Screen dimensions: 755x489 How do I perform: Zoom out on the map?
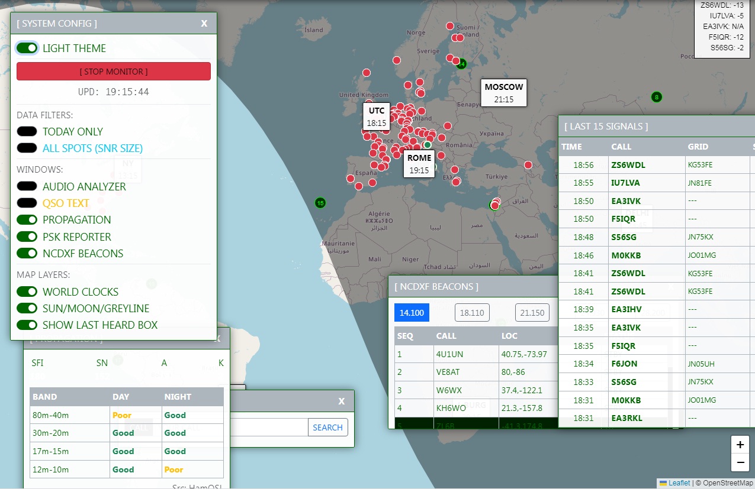click(x=740, y=462)
